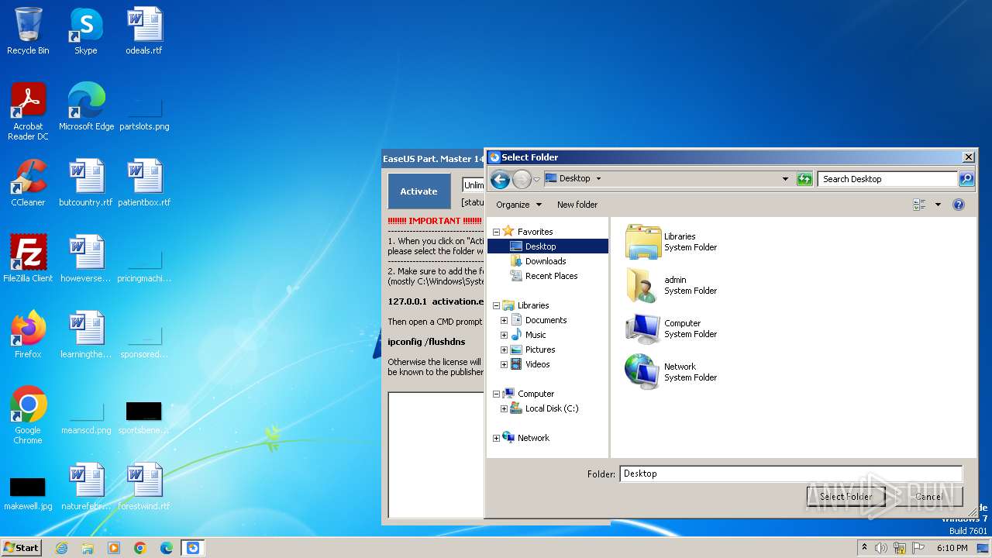The width and height of the screenshot is (992, 558).
Task: Show hidden system tray icons
Action: pos(864,548)
